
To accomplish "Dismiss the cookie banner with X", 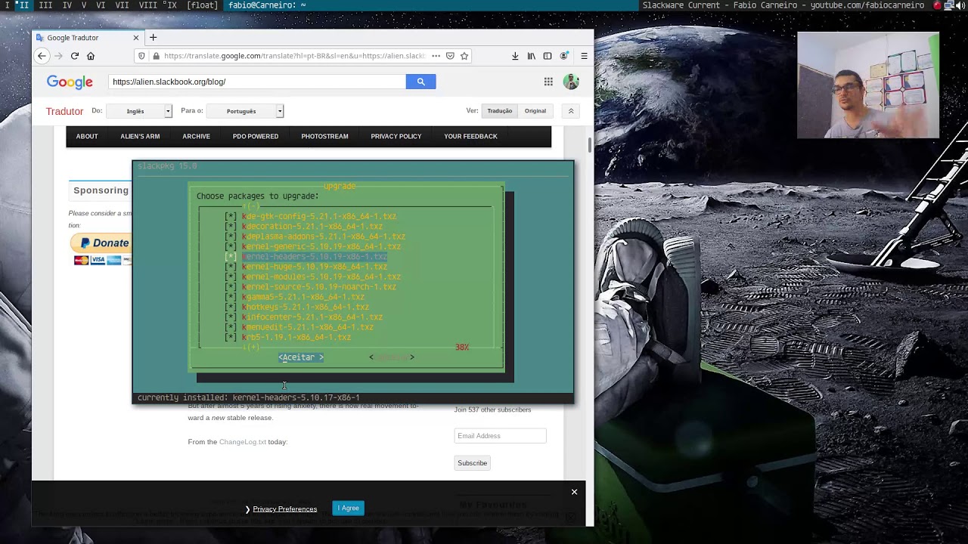I will [x=574, y=492].
